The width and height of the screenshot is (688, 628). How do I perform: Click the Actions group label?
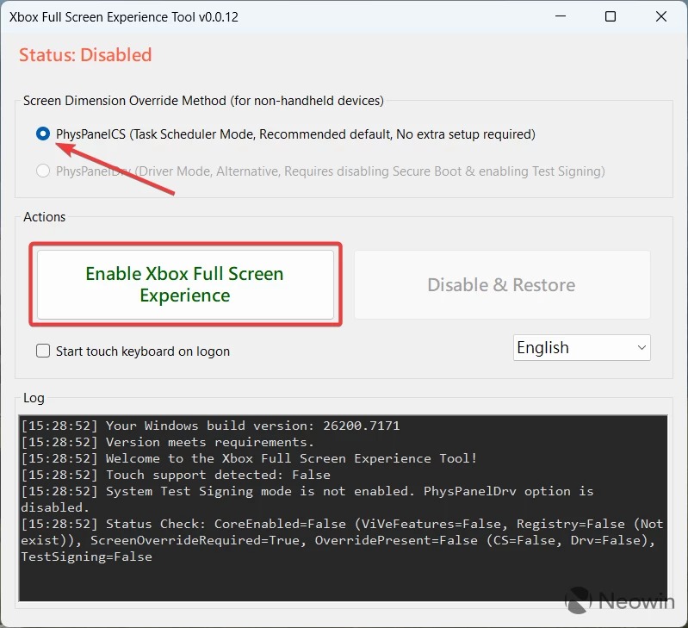tap(45, 217)
